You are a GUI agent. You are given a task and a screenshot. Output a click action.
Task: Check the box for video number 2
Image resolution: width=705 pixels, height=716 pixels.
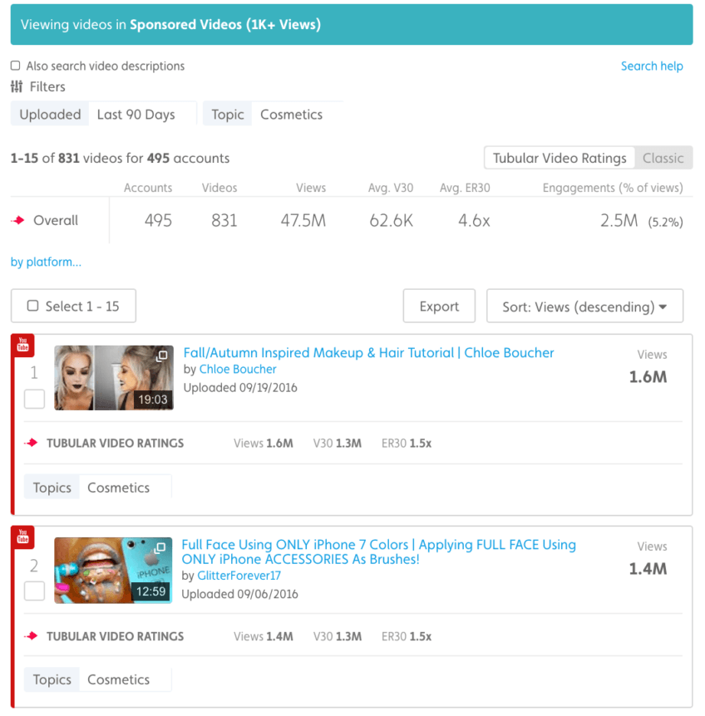[34, 591]
